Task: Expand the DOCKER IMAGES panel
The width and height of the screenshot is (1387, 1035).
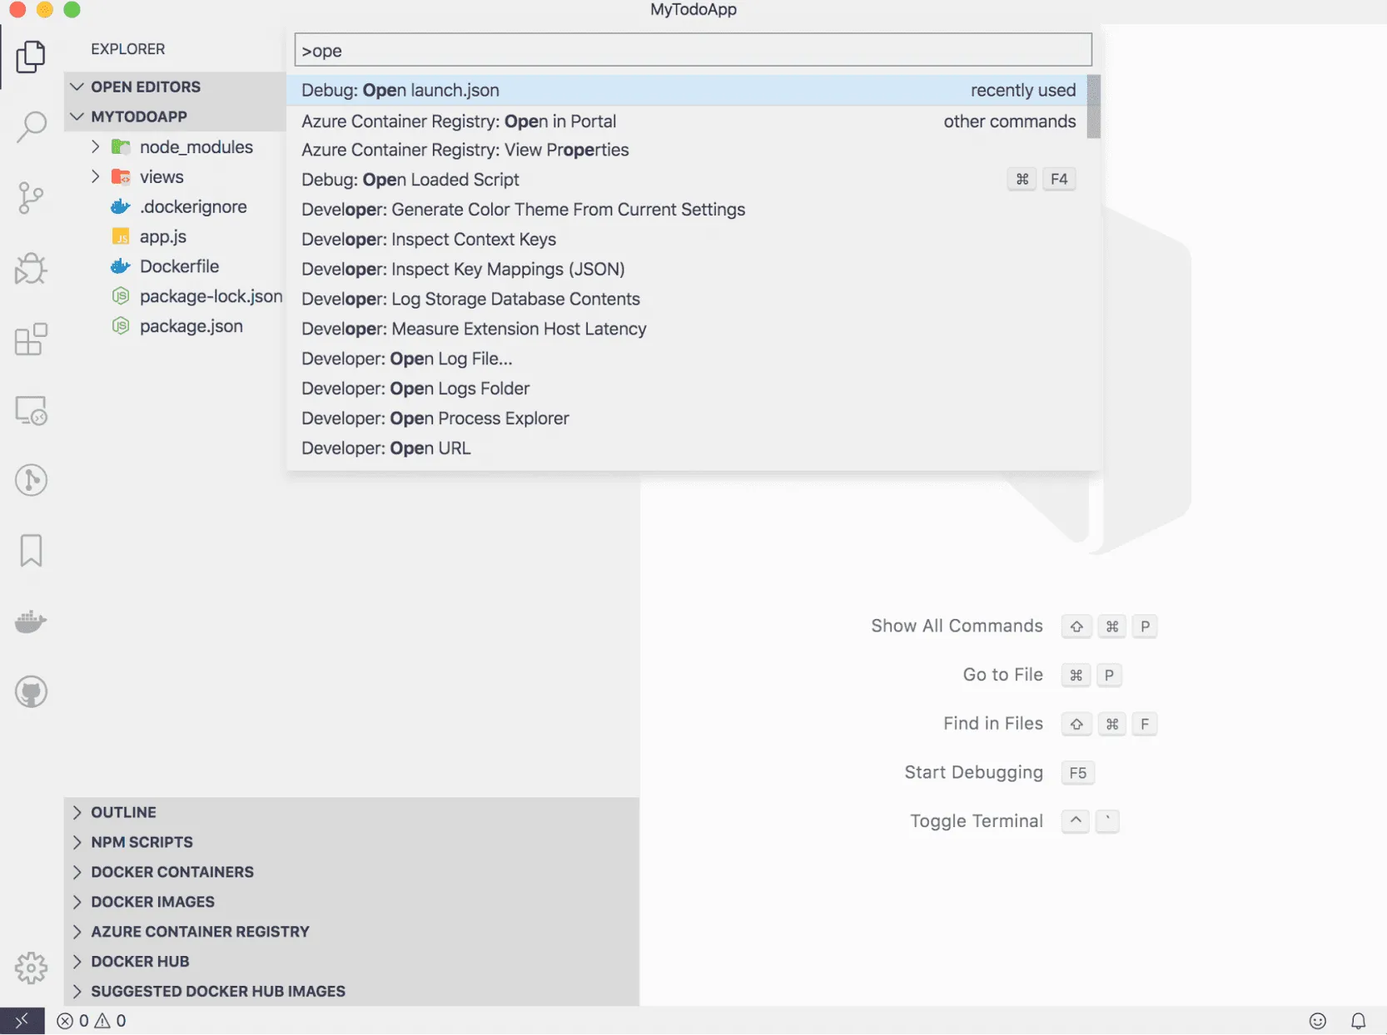Action: [x=351, y=902]
